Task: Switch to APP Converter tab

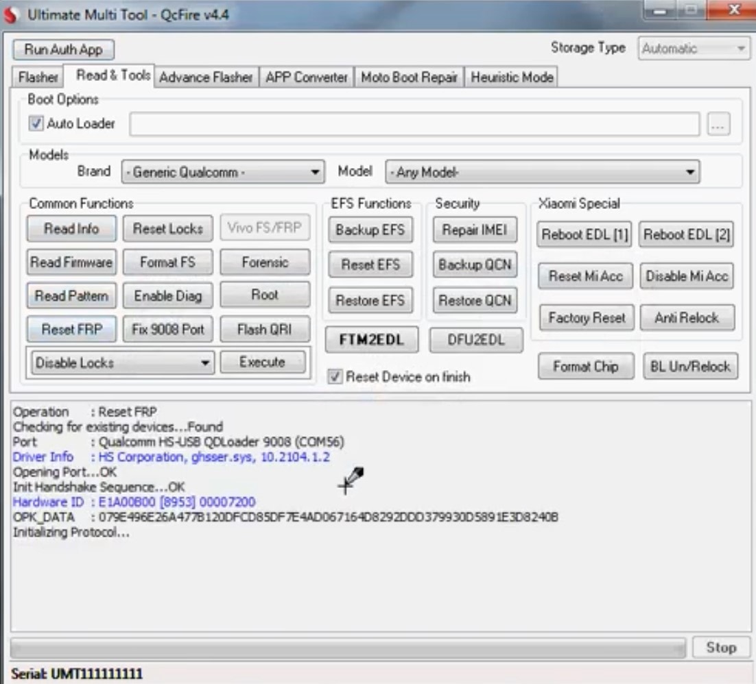Action: 306,77
